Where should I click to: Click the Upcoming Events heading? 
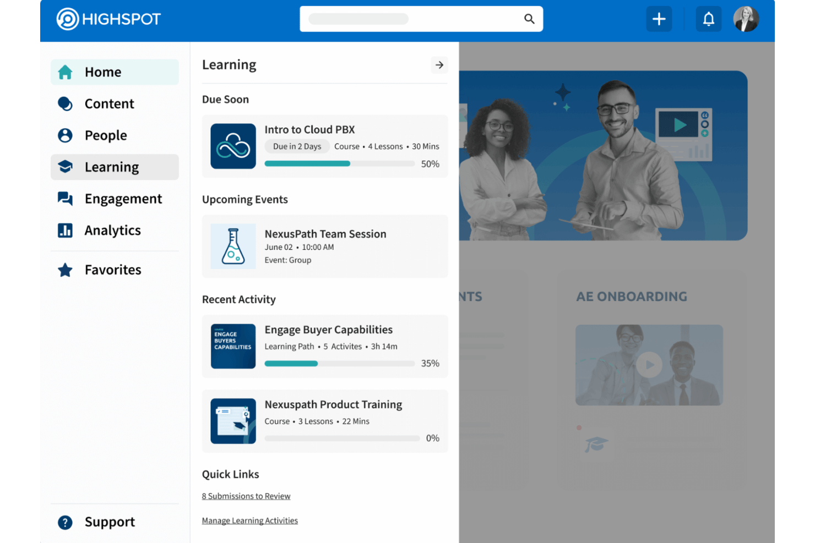tap(244, 200)
